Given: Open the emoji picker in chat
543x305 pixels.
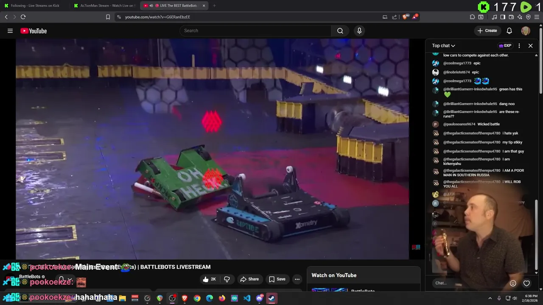Looking at the screenshot, I should tap(513, 283).
